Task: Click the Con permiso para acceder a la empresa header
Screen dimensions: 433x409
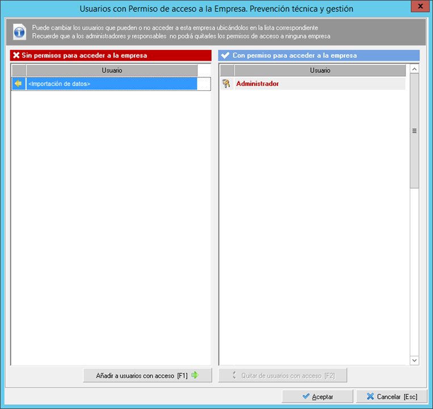Action: tap(319, 55)
